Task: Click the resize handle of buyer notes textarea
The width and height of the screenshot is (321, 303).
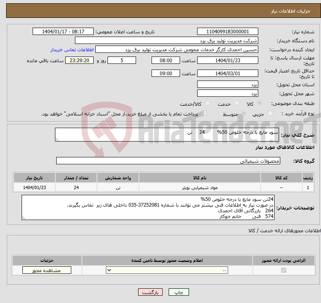Action: click(x=24, y=218)
